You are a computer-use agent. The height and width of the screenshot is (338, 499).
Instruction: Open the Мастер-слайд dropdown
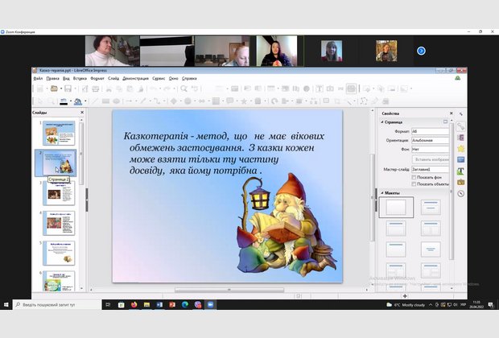pos(431,170)
